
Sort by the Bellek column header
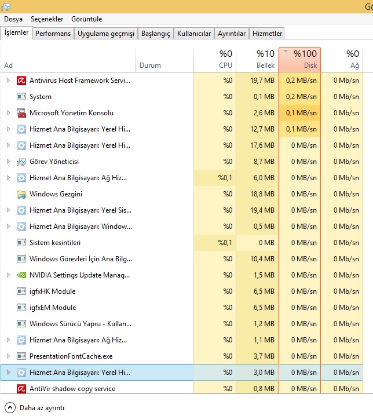(257, 60)
